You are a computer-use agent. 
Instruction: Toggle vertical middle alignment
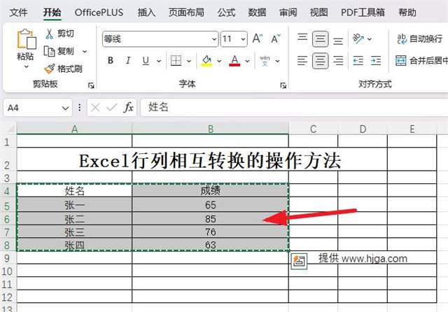coord(320,38)
